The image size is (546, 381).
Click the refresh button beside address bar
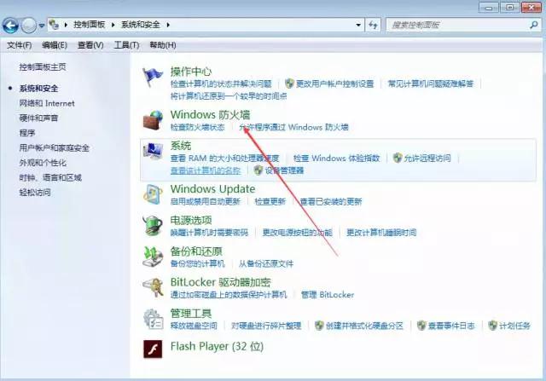click(373, 25)
